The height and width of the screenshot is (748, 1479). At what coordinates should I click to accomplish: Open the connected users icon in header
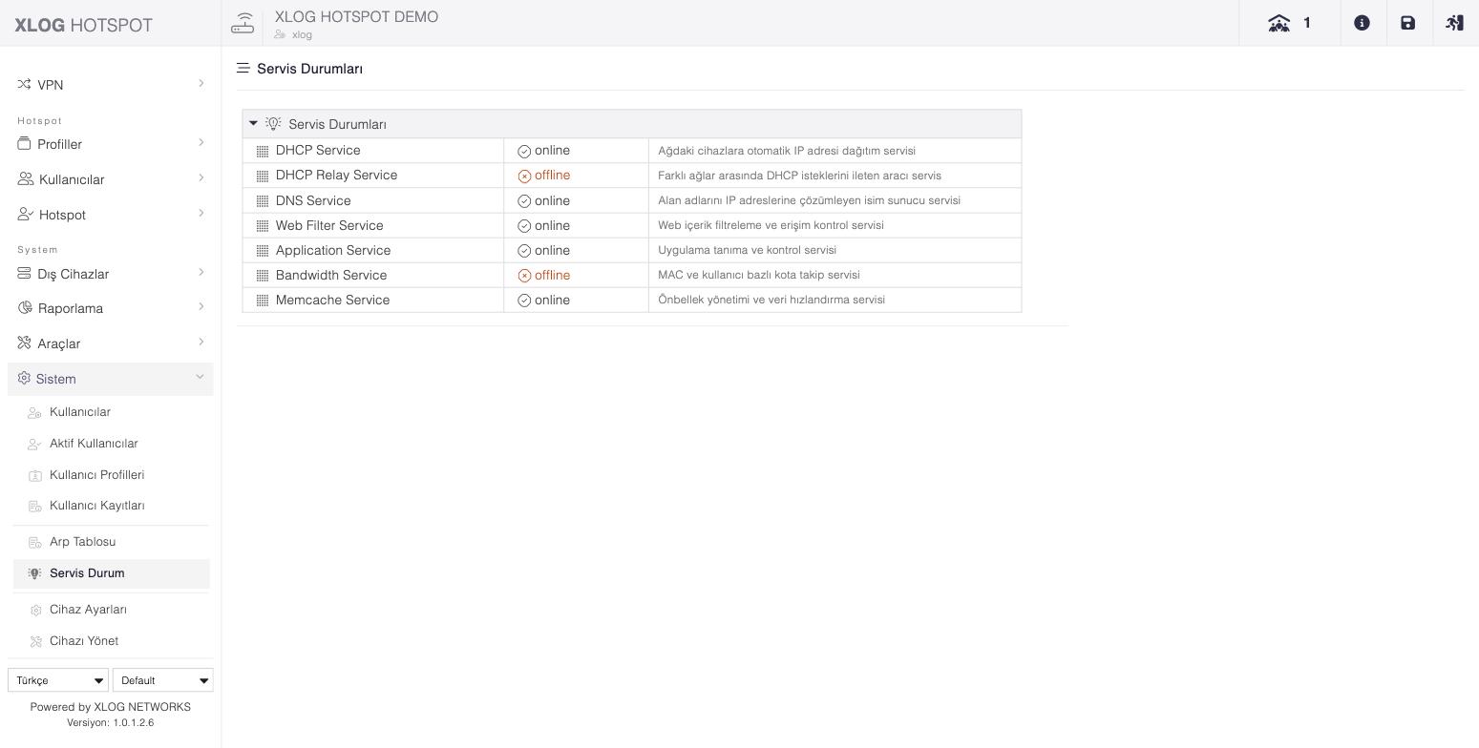1278,23
